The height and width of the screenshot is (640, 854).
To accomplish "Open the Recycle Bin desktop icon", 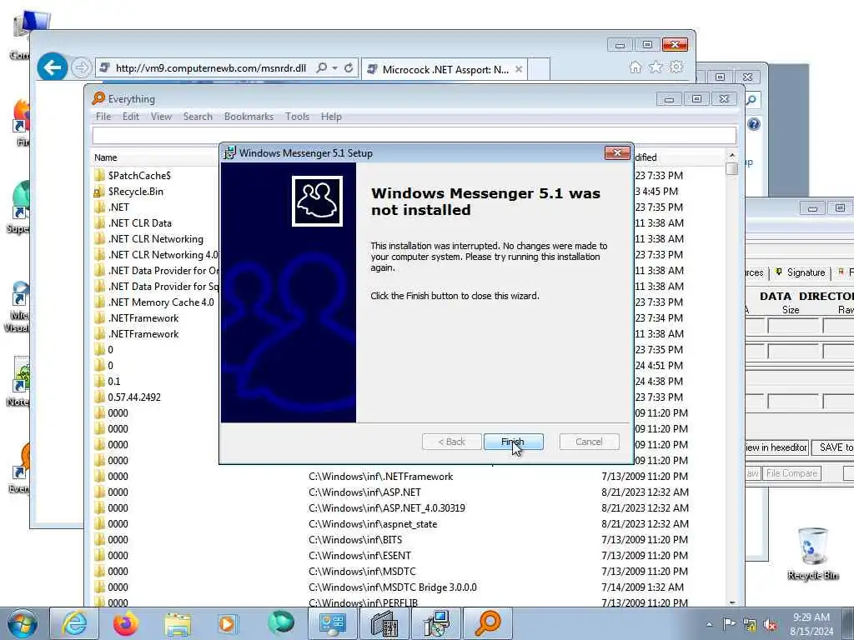I will coord(812,553).
